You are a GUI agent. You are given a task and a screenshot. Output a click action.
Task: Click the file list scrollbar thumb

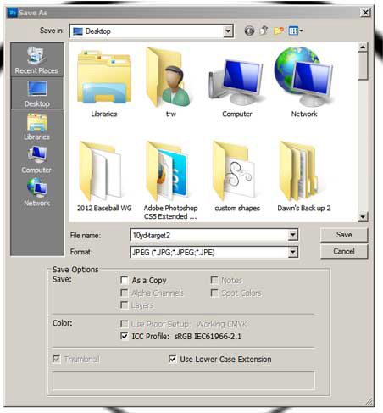tap(363, 66)
